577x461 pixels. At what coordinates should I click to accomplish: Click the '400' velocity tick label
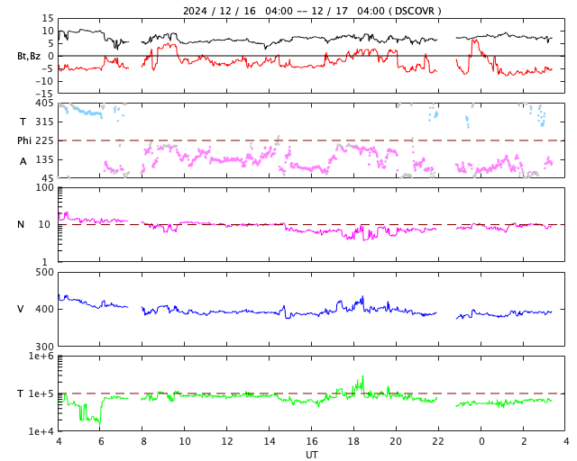(44, 309)
